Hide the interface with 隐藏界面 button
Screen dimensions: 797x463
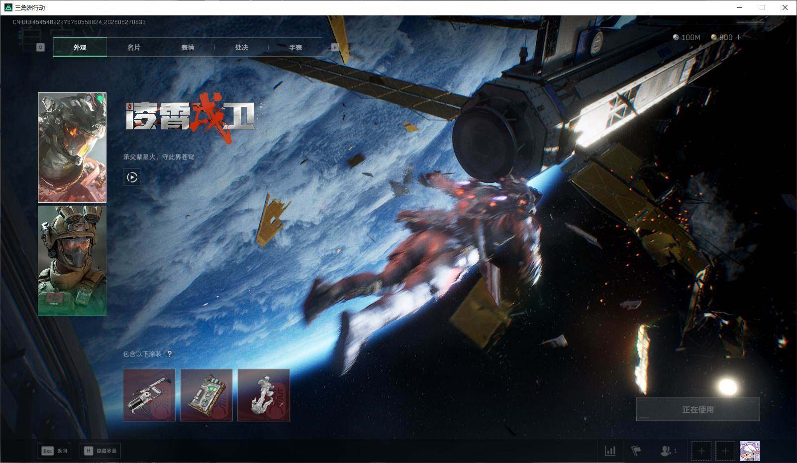[x=100, y=451]
